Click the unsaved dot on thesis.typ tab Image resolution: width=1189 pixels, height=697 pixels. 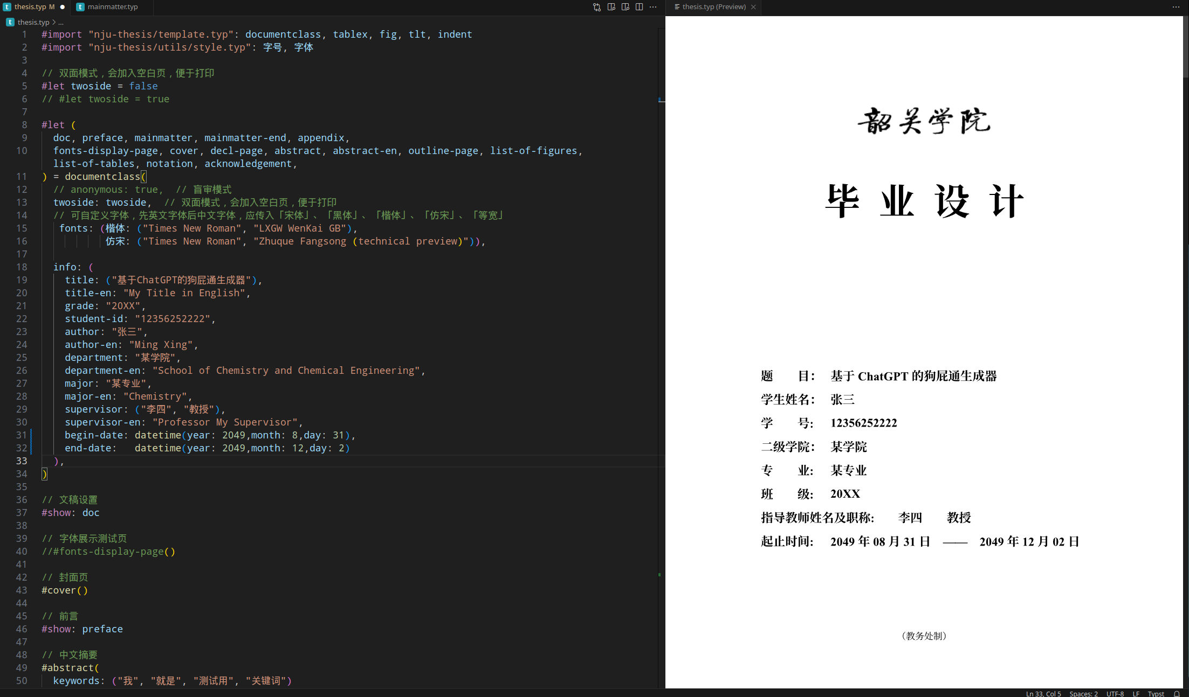pos(63,7)
